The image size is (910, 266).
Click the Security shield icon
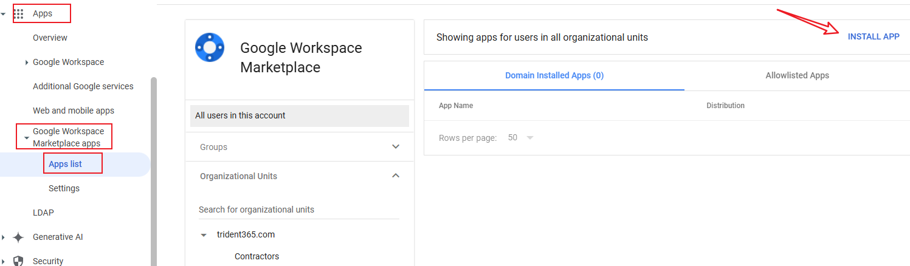18,261
